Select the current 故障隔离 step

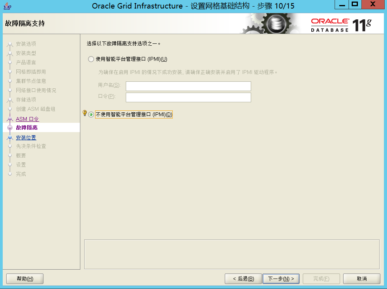point(27,127)
